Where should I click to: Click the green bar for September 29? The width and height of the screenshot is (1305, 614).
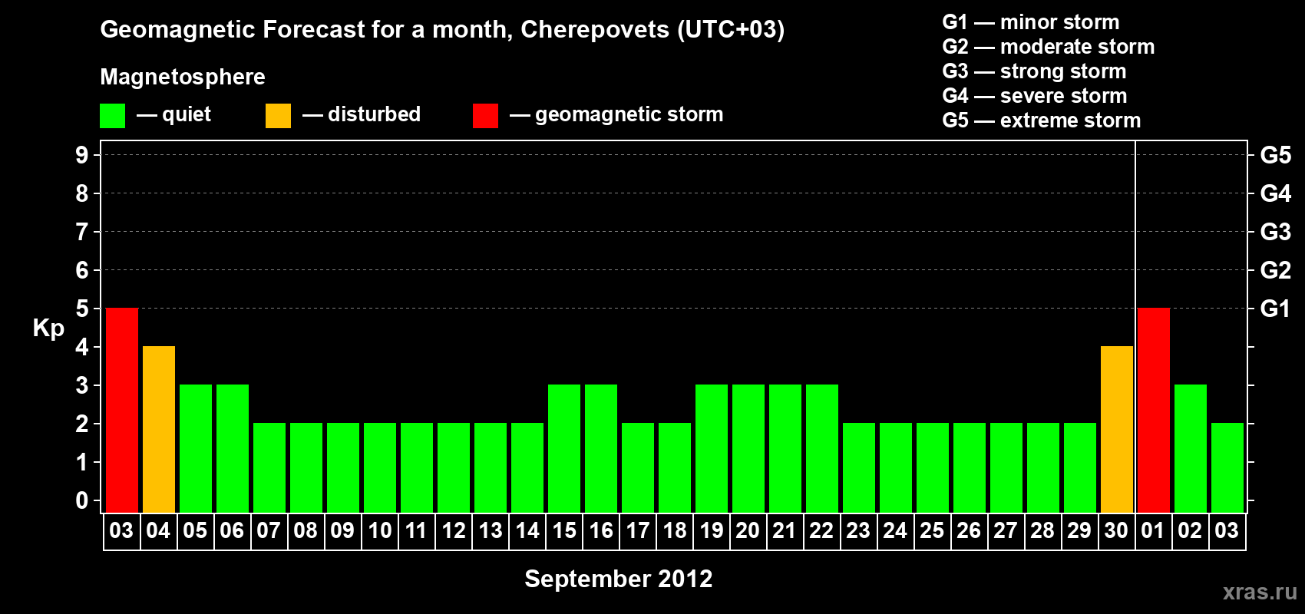(x=1080, y=467)
